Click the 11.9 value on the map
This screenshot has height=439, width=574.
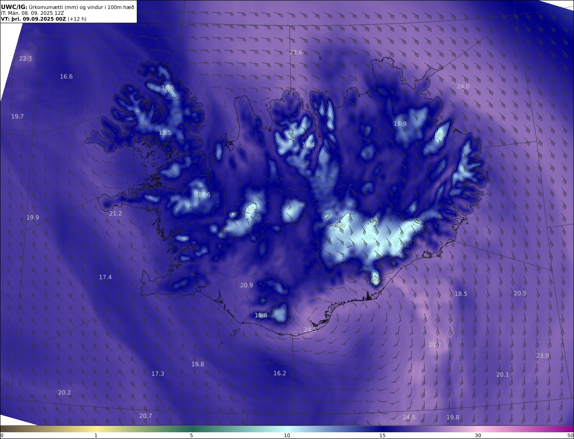pos(400,123)
